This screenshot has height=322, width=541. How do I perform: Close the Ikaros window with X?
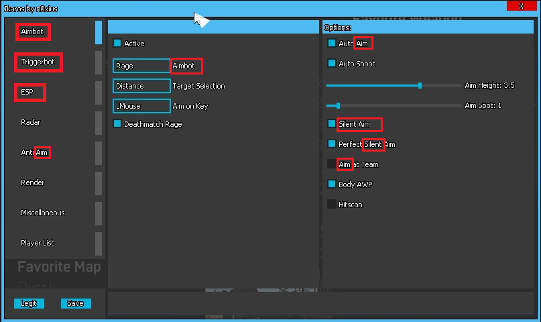tap(522, 6)
